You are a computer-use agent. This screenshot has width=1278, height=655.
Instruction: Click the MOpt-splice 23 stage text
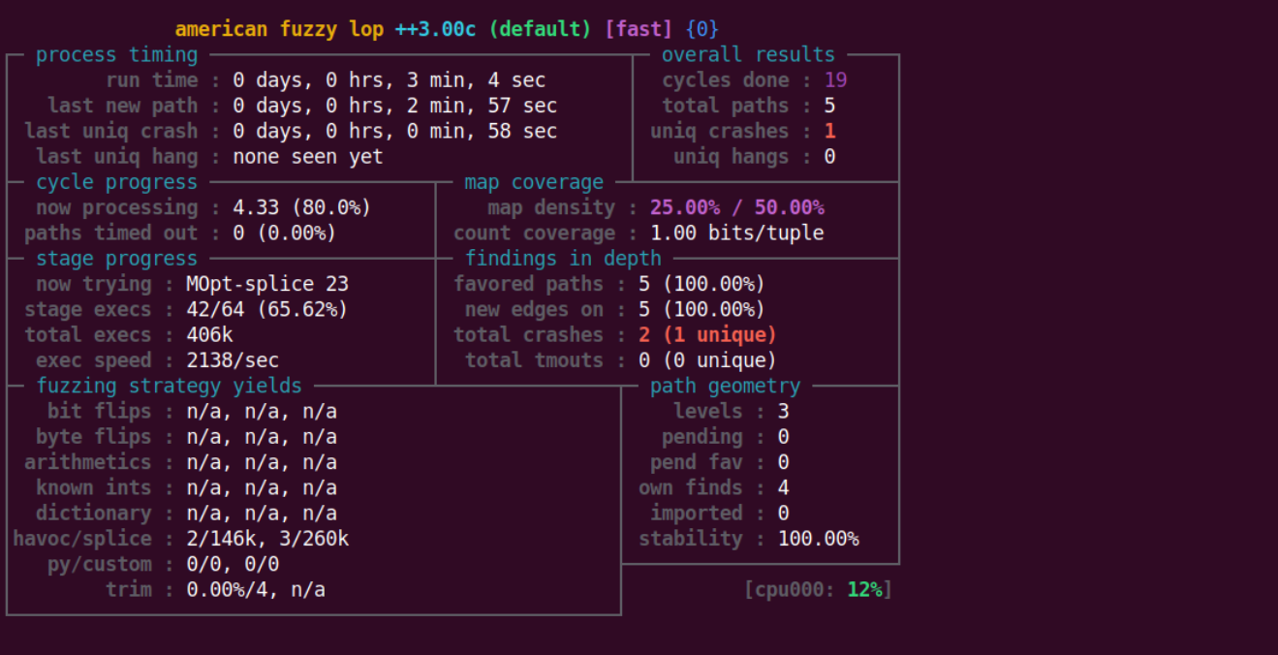[266, 284]
